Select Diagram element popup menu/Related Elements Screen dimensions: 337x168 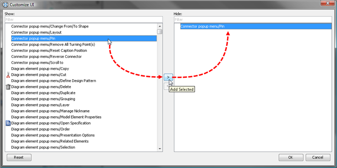[50, 141]
